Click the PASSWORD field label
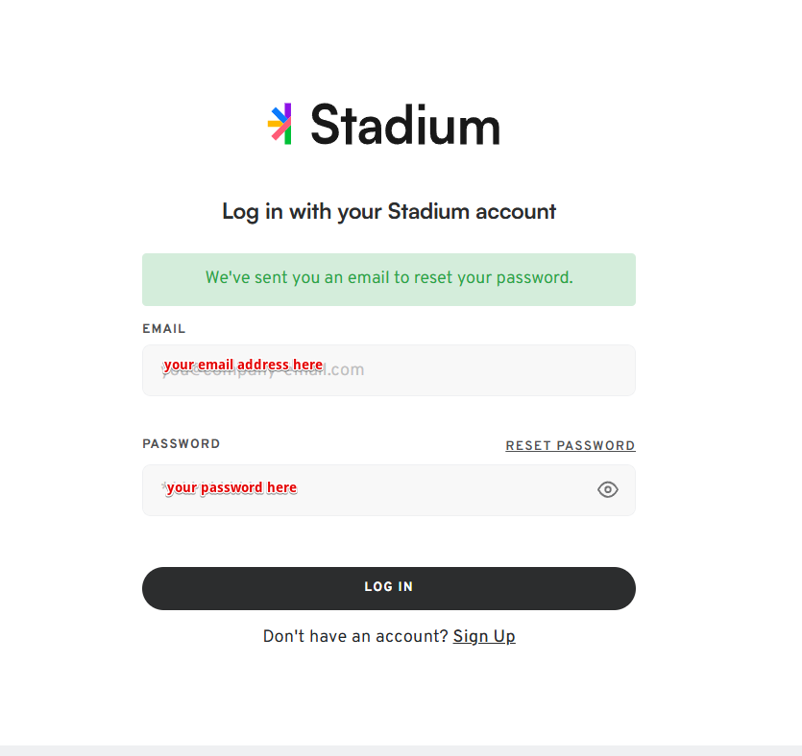This screenshot has width=802, height=756. coord(182,444)
